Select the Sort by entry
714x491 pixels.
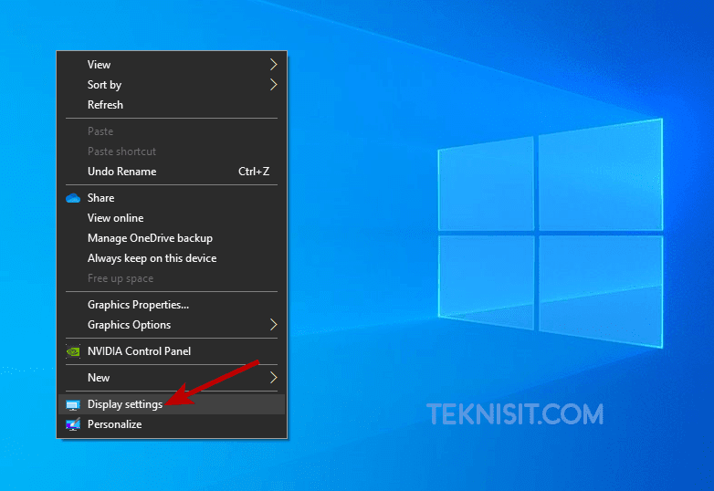click(x=172, y=85)
